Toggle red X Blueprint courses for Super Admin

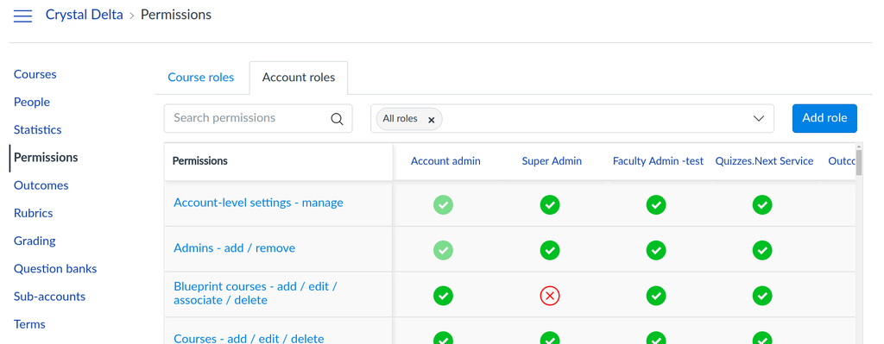(x=549, y=295)
